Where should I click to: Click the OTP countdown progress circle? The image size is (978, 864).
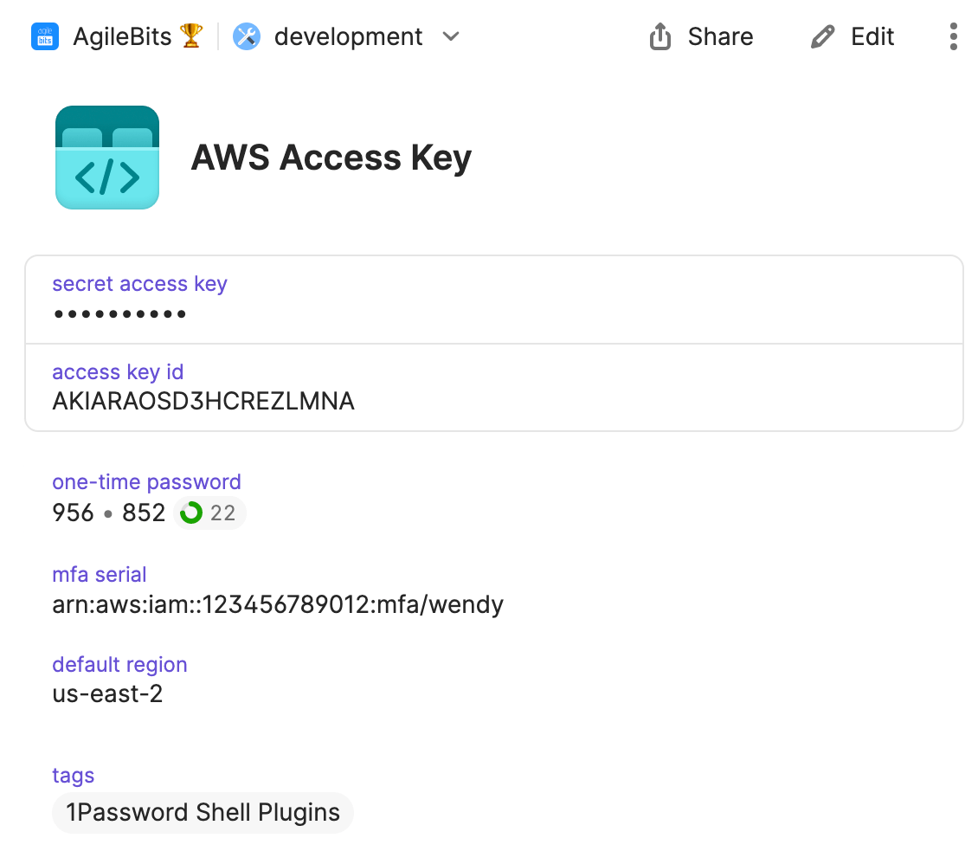click(x=191, y=513)
